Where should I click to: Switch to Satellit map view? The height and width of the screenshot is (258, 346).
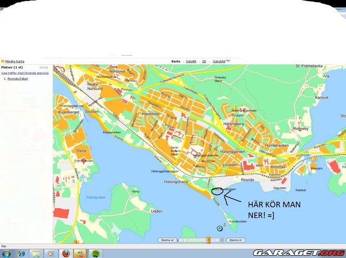[191, 62]
